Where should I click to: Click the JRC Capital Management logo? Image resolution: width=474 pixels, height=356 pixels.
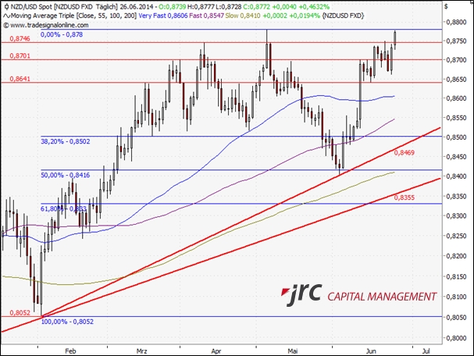[x=360, y=296]
